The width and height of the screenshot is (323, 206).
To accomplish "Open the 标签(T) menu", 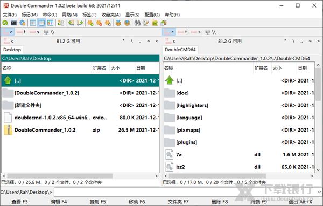I will (89, 15).
